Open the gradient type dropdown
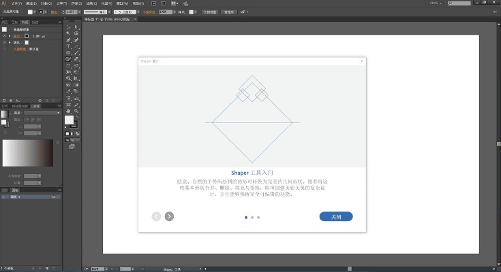The height and width of the screenshot is (272, 501). tap(41, 112)
